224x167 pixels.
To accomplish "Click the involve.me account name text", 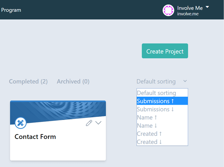I will click(188, 14).
